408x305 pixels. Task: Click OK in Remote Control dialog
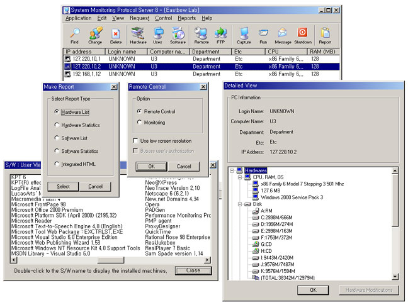coord(152,166)
